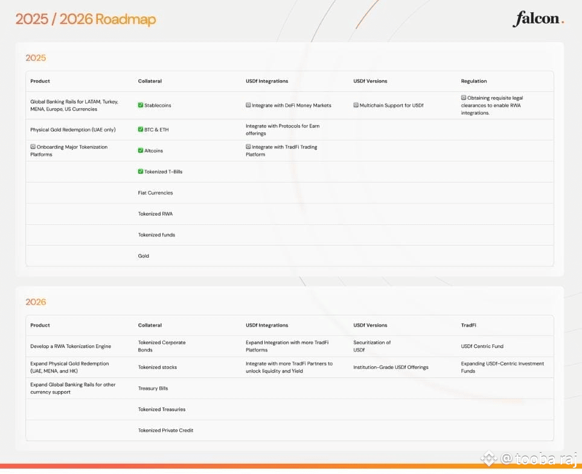
Task: Click the 'Fiat Currencies' row
Action: click(x=290, y=193)
